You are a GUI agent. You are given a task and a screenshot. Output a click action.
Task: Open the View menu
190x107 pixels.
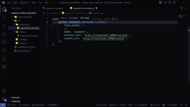point(34,3)
